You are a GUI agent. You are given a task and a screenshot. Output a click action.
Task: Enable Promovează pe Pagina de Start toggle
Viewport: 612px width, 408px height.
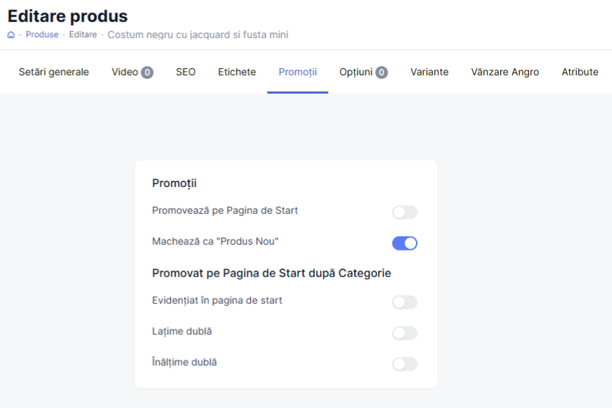(x=405, y=212)
